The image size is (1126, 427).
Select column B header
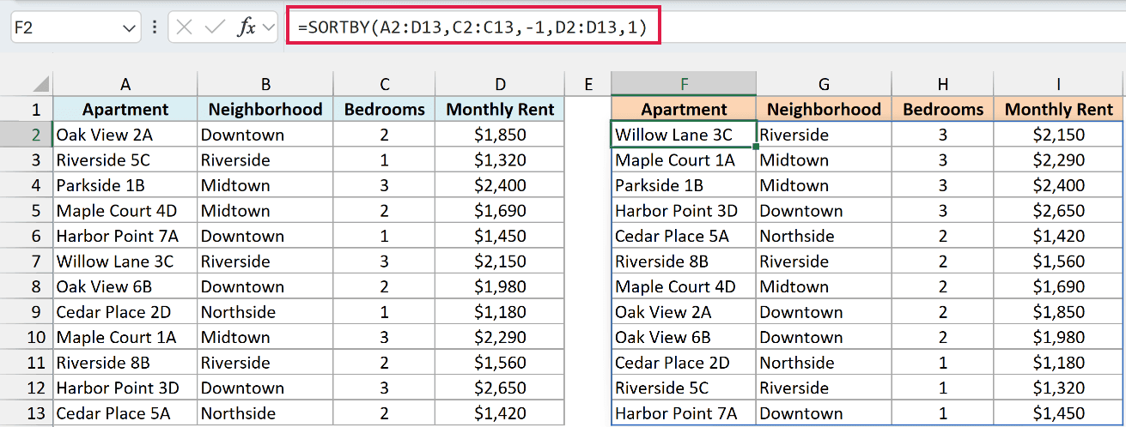pyautogui.click(x=265, y=84)
